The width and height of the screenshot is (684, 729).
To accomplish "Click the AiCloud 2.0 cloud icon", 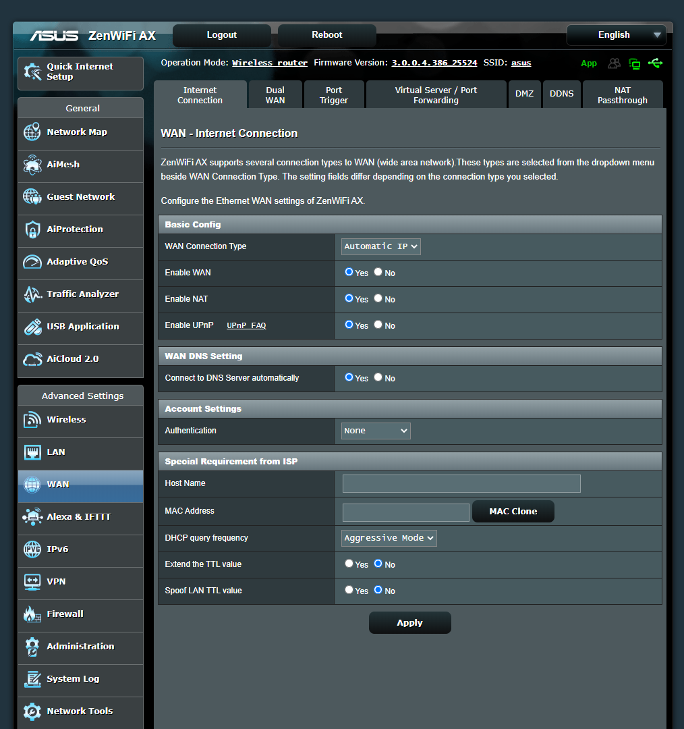I will 32,359.
